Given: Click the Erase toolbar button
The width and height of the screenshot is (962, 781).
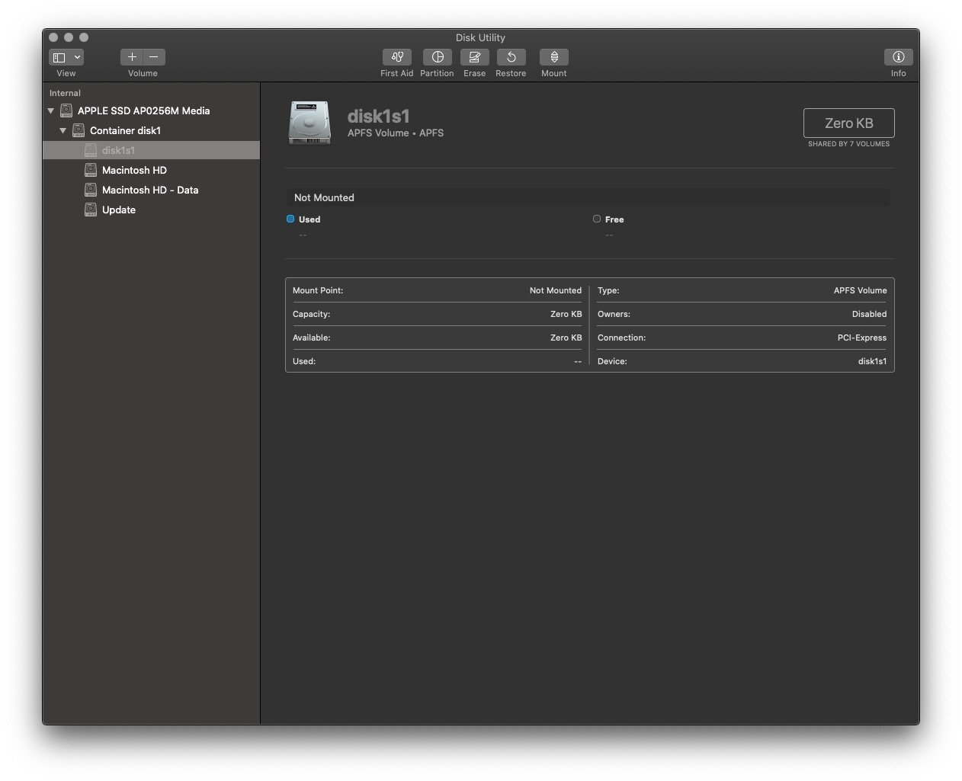Looking at the screenshot, I should click(x=474, y=57).
